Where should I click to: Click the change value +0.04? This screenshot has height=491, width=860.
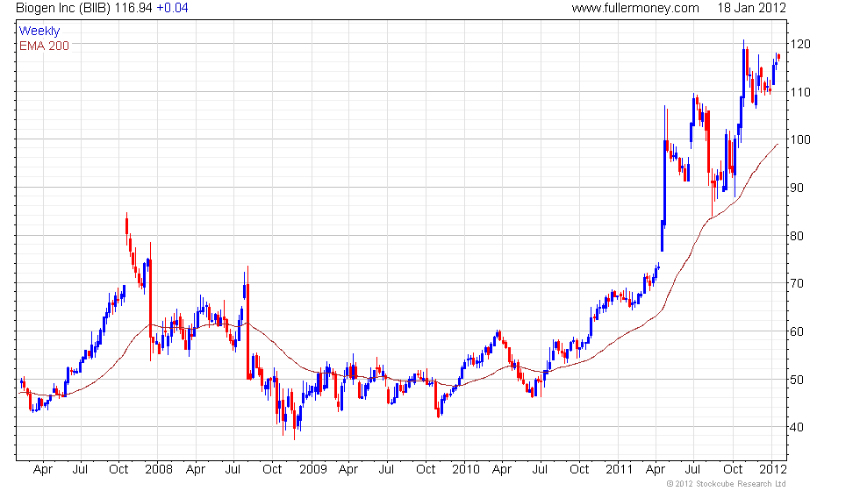pos(172,8)
